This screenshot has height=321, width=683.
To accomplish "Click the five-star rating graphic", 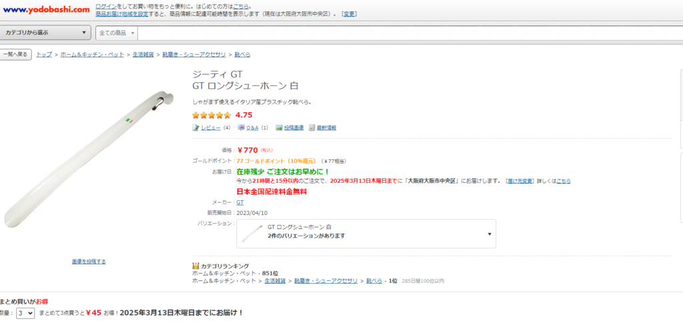I will tap(211, 115).
